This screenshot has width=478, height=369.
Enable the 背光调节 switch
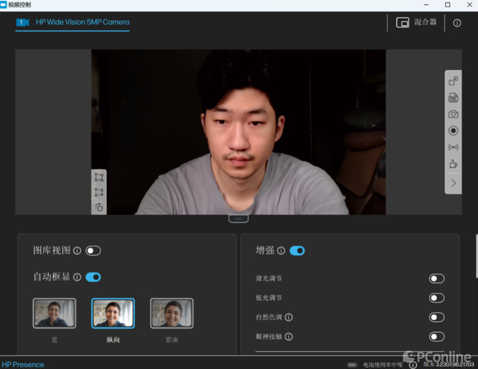click(x=436, y=278)
